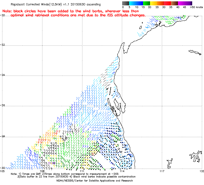Click the small landmass outline right of '117'

tap(170, 163)
